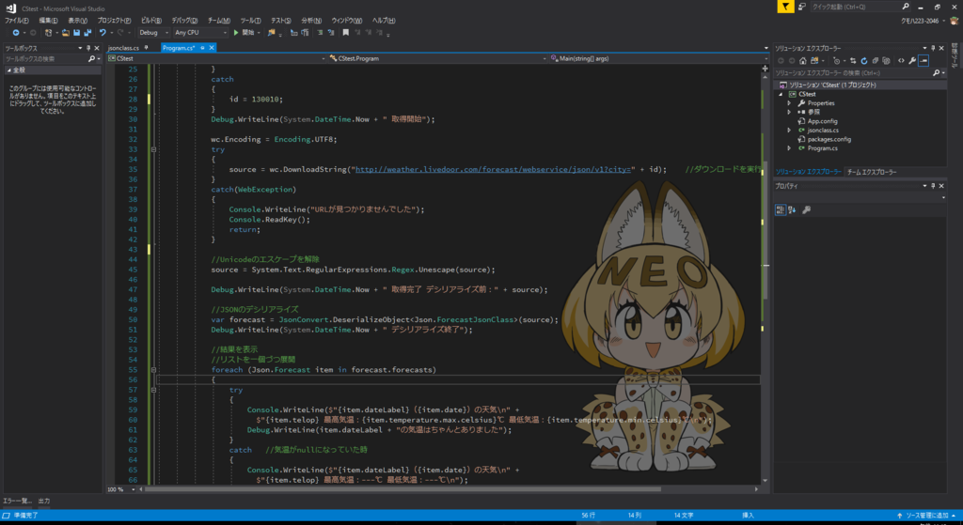The width and height of the screenshot is (963, 525).
Task: Open the ツール(T) menu
Action: click(x=250, y=21)
